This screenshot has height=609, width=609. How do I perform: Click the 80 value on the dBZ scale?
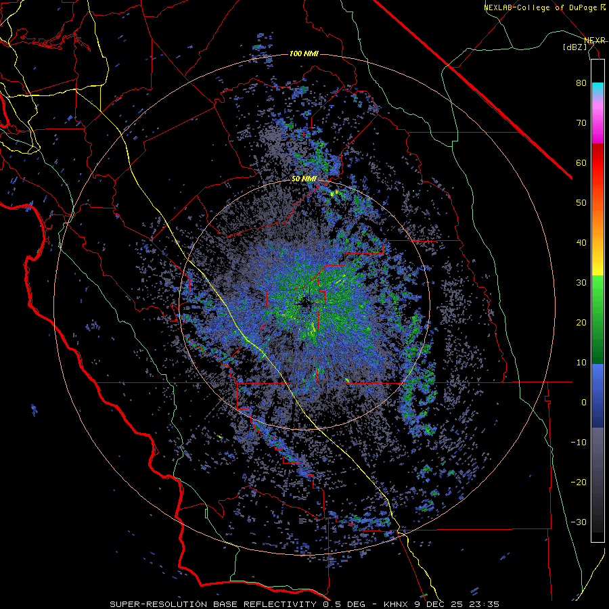581,83
